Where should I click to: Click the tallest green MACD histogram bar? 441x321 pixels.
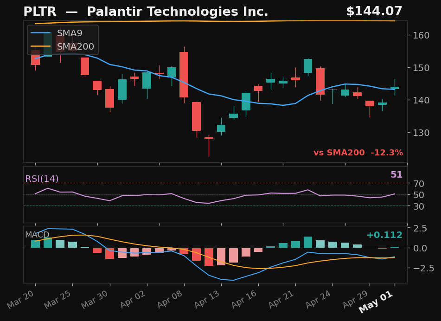pos(308,242)
